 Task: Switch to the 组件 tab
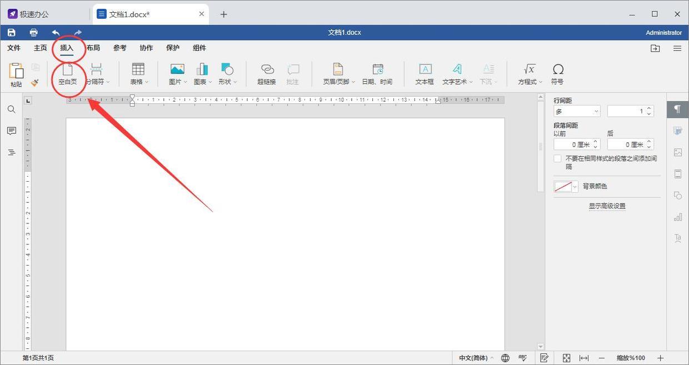199,48
